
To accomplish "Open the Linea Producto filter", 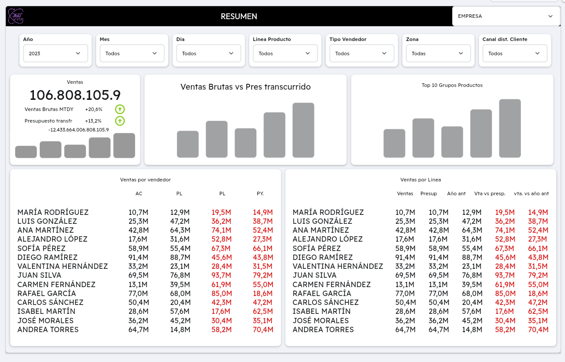I will click(285, 53).
